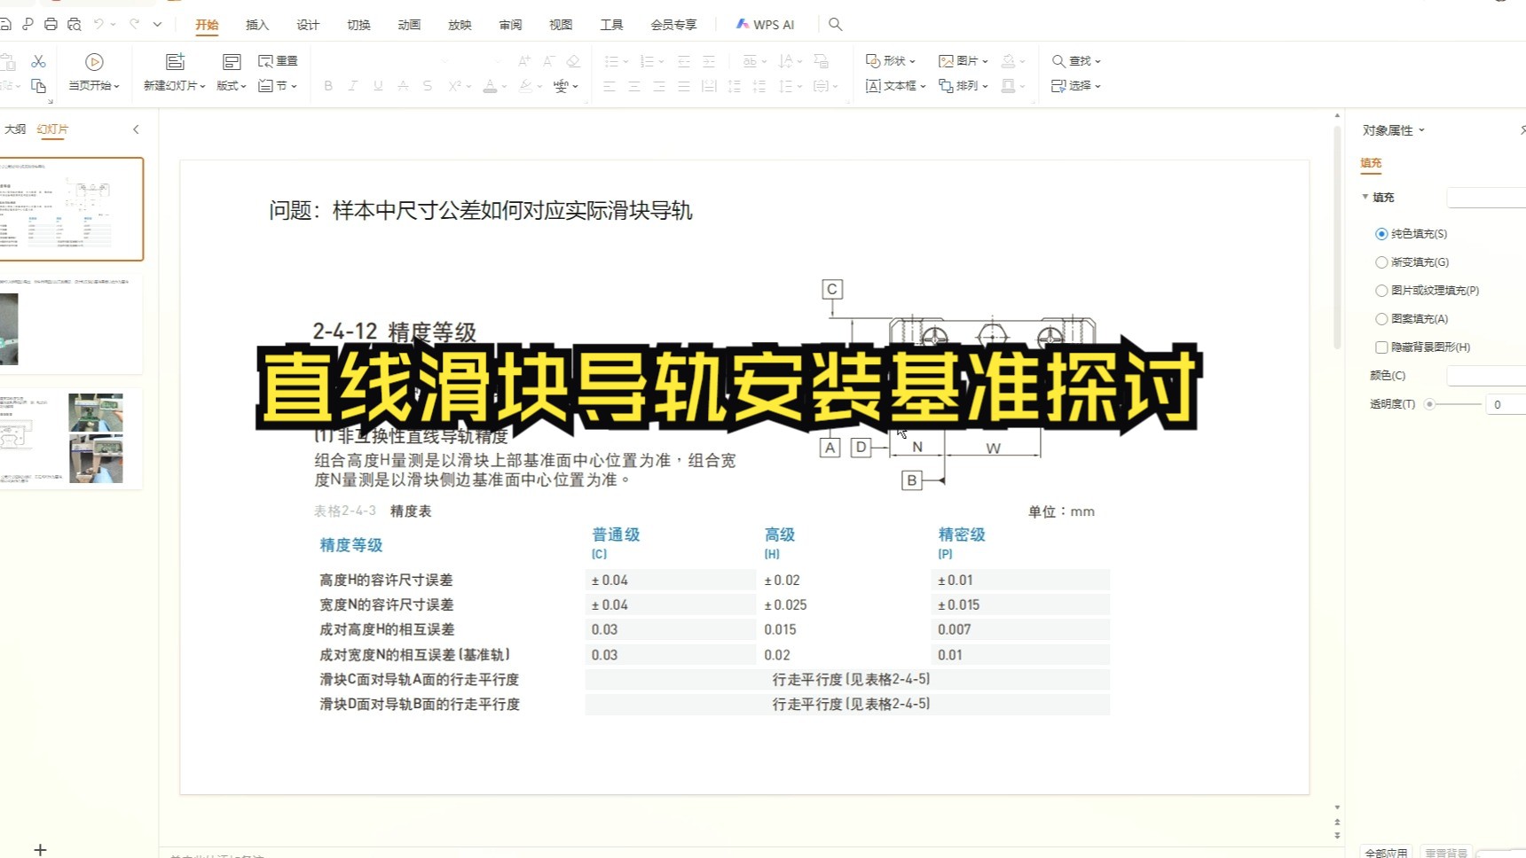The height and width of the screenshot is (858, 1526).
Task: Select the 纯色填充(S) fill option
Action: (1381, 233)
